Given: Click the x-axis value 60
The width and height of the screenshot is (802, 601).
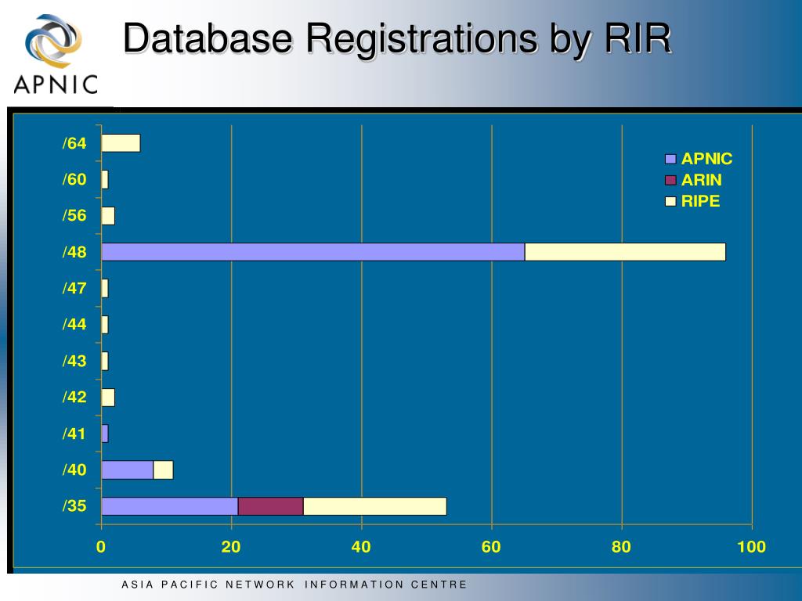Looking at the screenshot, I should (x=491, y=547).
